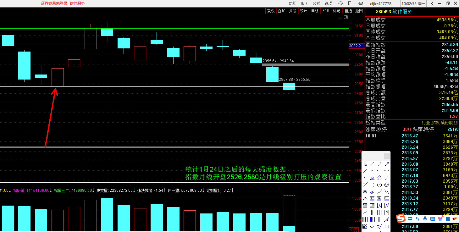Select the line segment drawing tool

point(372,164)
